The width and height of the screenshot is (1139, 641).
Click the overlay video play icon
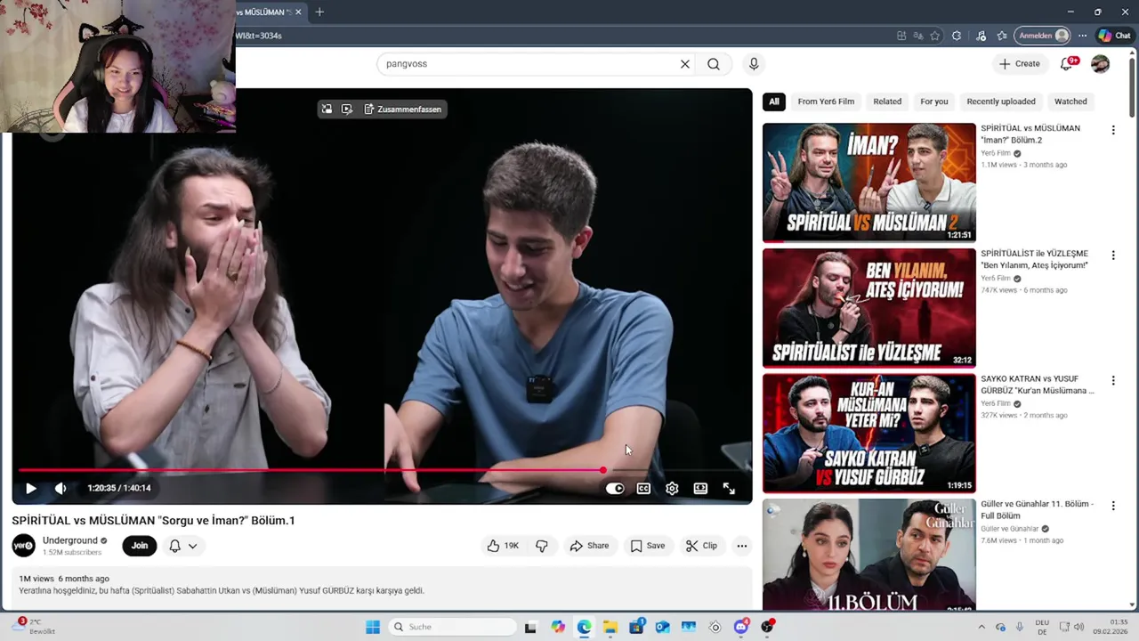click(x=347, y=110)
